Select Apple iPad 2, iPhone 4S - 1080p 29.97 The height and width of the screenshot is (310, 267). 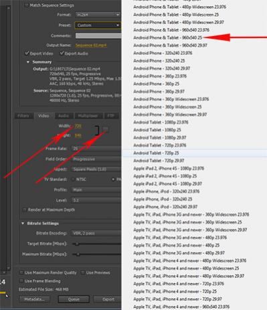tap(168, 183)
